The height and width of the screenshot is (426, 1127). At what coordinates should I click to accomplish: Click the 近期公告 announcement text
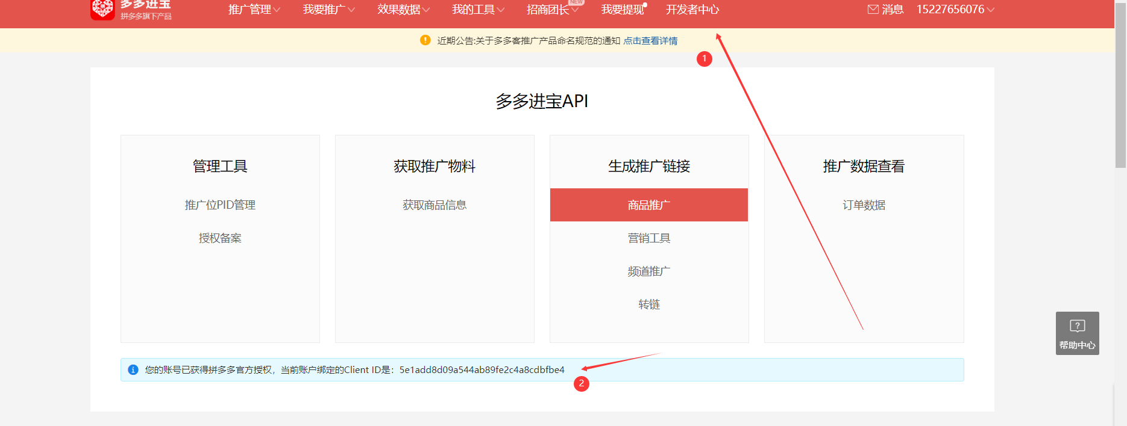(x=529, y=41)
